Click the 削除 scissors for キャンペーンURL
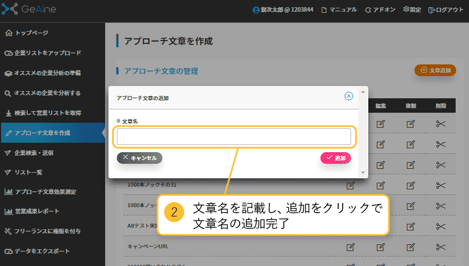The height and width of the screenshot is (266, 469). coord(441,247)
